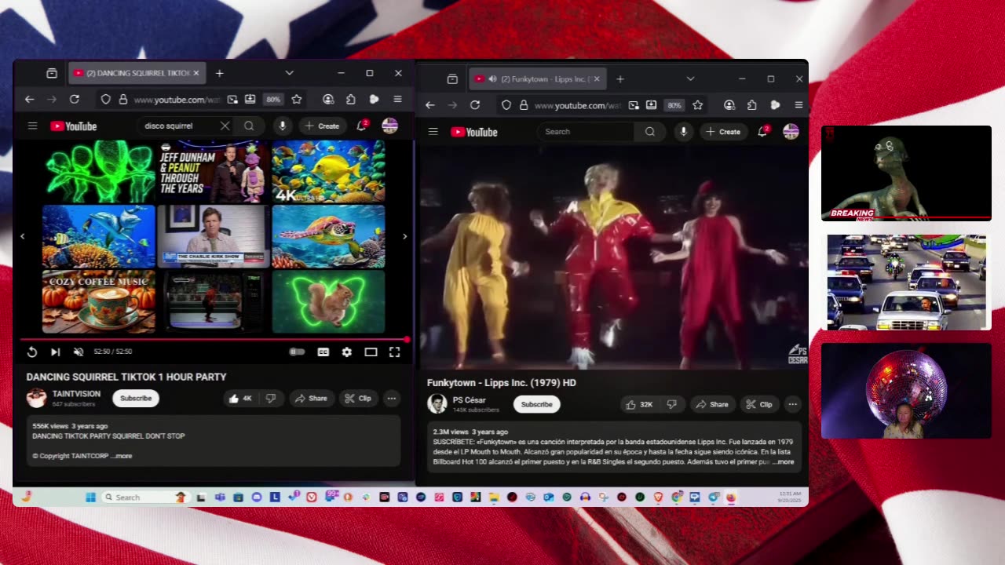Unmute the Dancing Squirrel video
This screenshot has width=1005, height=565.
point(79,352)
